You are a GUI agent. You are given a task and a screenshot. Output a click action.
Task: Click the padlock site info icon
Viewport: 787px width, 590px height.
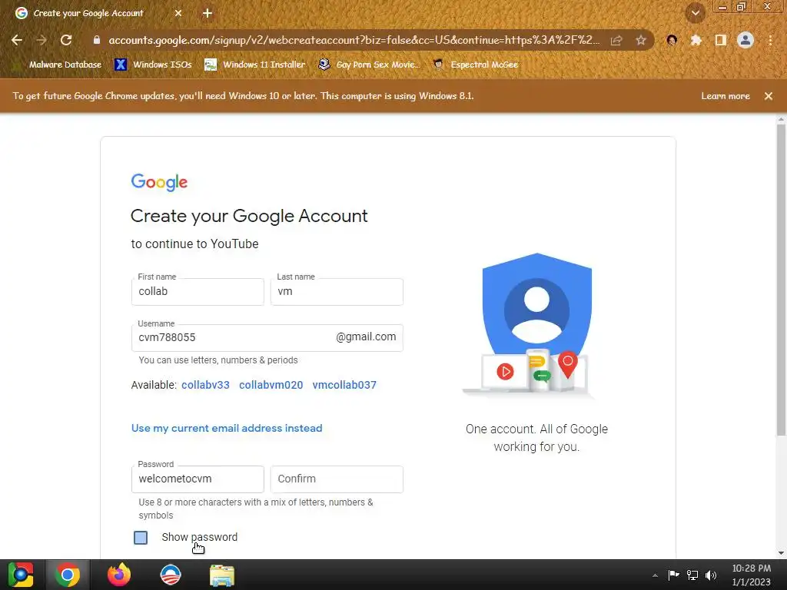tap(97, 40)
